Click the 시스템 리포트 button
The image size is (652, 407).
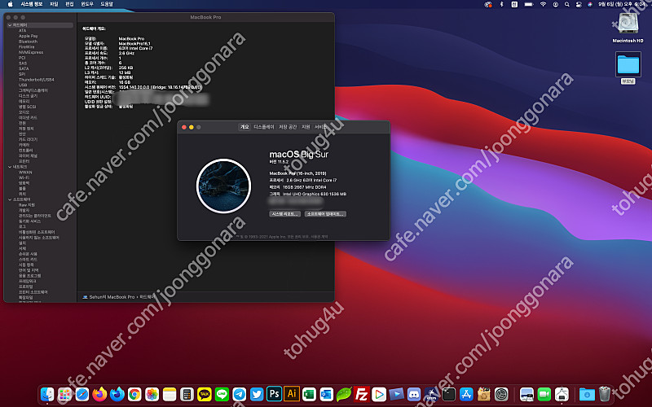coord(285,214)
